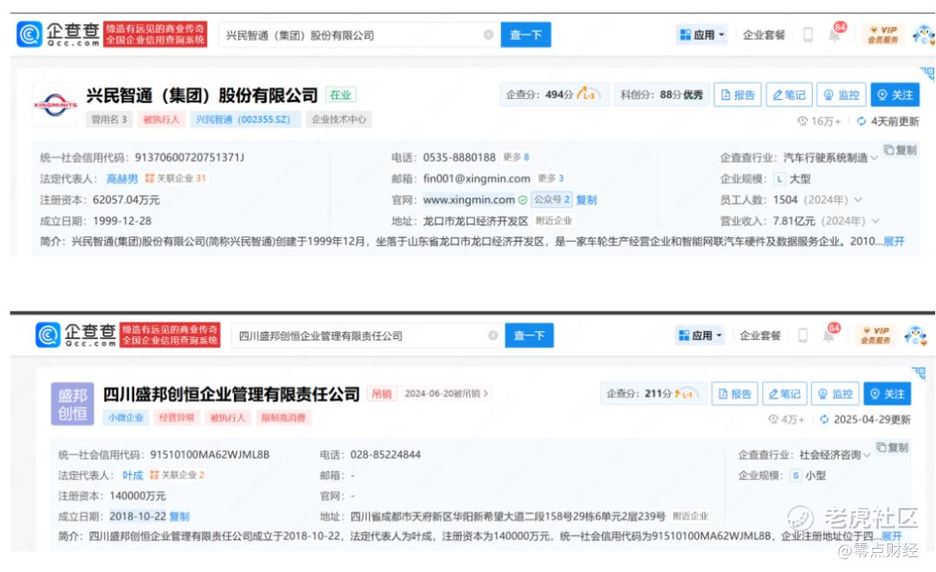
Task: Click the 监控 button for 四川盛邦创恒
Action: 835,393
